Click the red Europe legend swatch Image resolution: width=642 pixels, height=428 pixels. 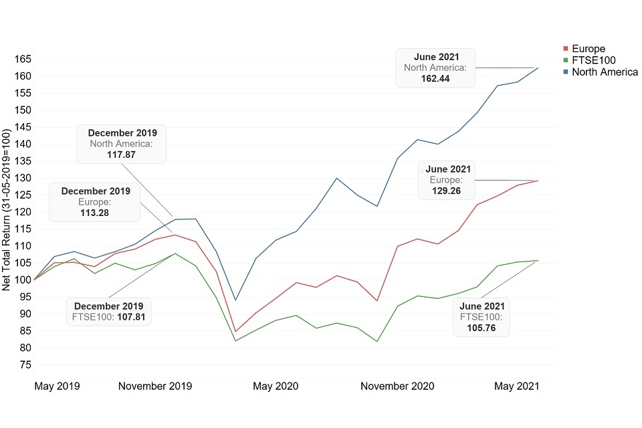[x=566, y=49]
